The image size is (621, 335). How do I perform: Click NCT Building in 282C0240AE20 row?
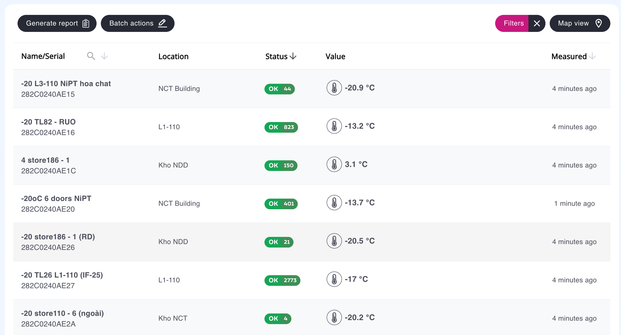coord(179,203)
